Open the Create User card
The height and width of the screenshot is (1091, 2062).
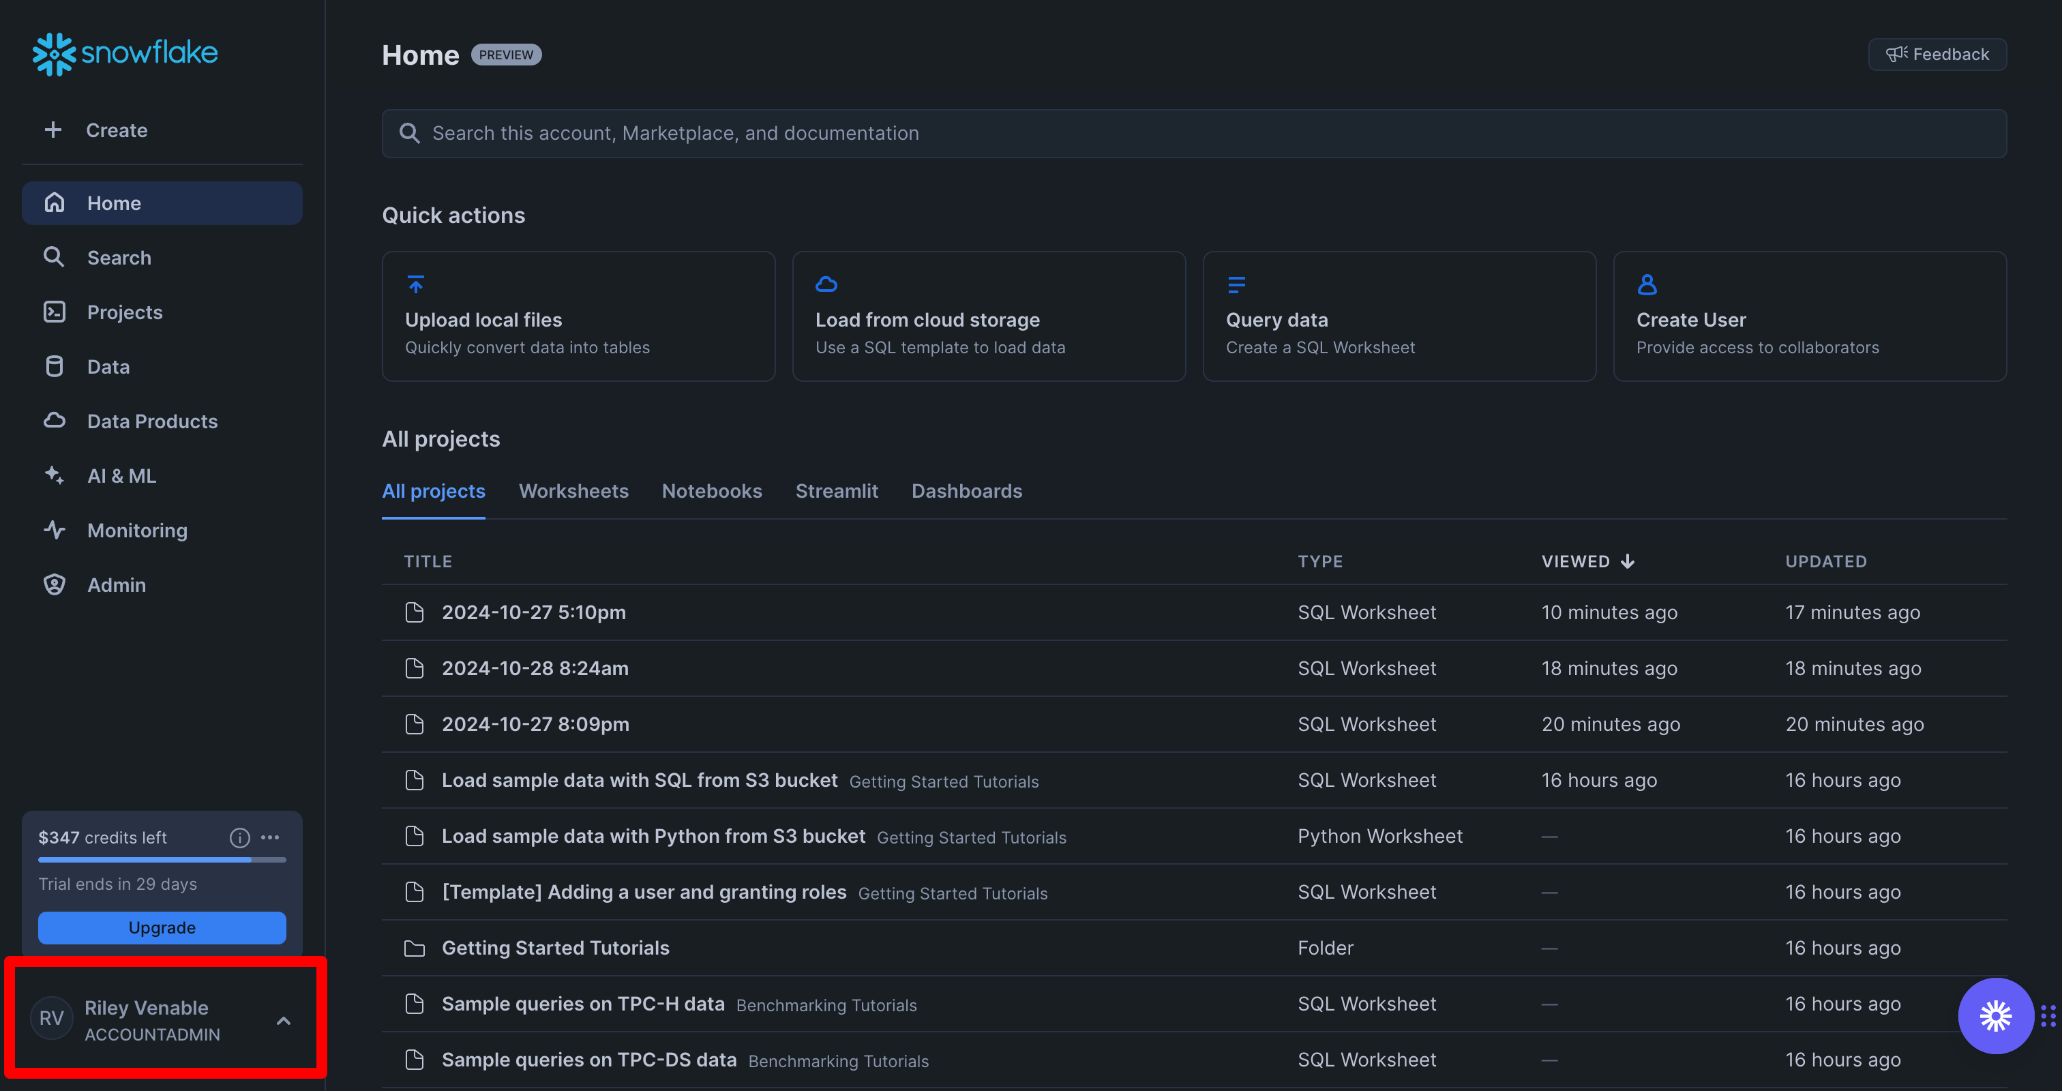[x=1810, y=316]
